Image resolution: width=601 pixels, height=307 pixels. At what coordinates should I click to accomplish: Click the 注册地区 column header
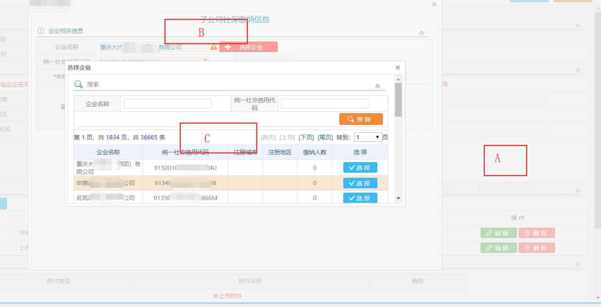(x=280, y=152)
